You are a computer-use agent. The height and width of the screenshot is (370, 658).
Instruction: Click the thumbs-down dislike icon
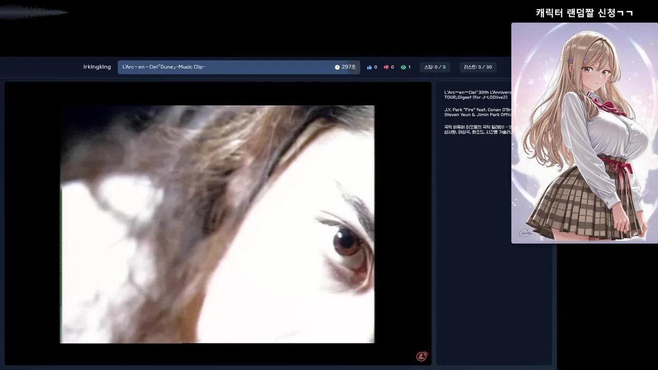(x=386, y=67)
